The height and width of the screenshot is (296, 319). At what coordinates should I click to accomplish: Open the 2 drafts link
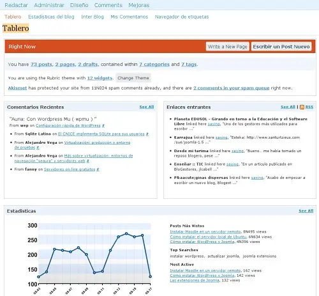88,65
